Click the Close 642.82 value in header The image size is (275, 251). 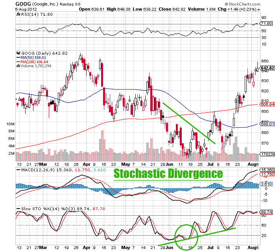(x=172, y=9)
